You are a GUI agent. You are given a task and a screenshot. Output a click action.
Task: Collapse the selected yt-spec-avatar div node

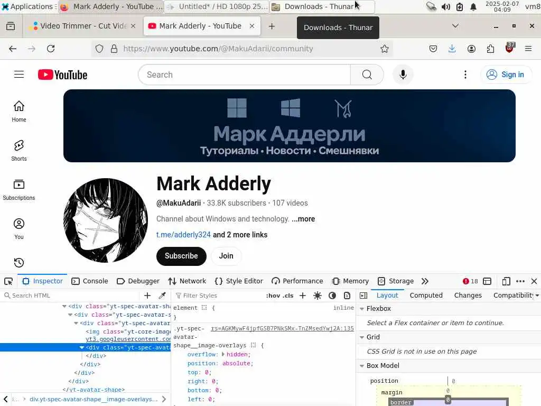pyautogui.click(x=82, y=348)
